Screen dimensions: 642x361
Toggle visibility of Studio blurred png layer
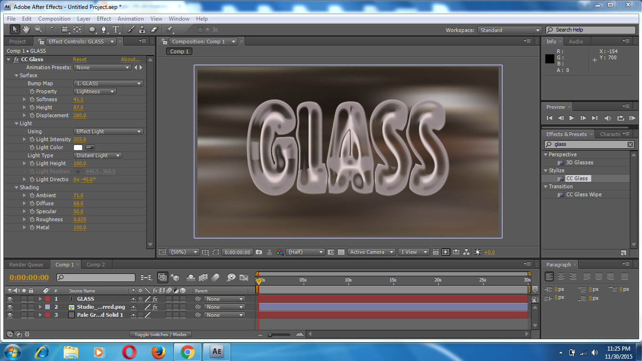[x=10, y=306]
